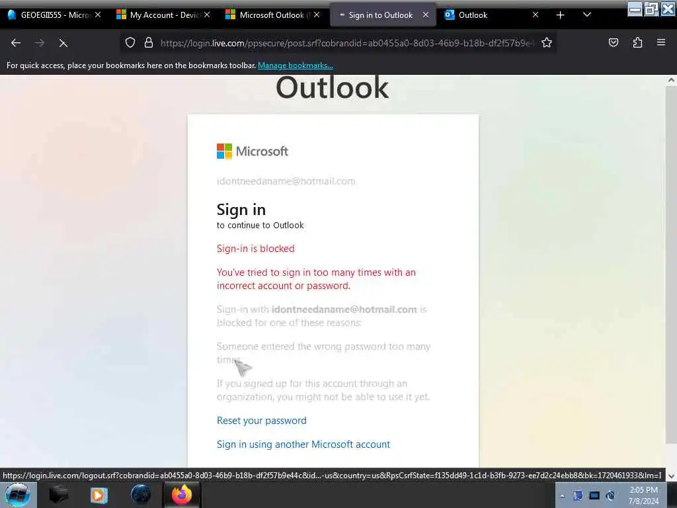This screenshot has width=677, height=508.
Task: Click the flag tray icon
Action: pos(578,495)
